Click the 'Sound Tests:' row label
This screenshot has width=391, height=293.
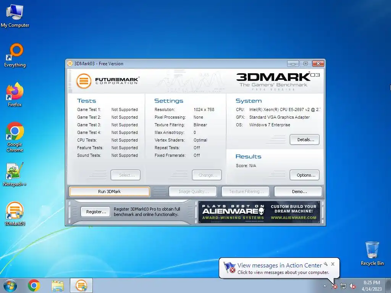(x=89, y=155)
